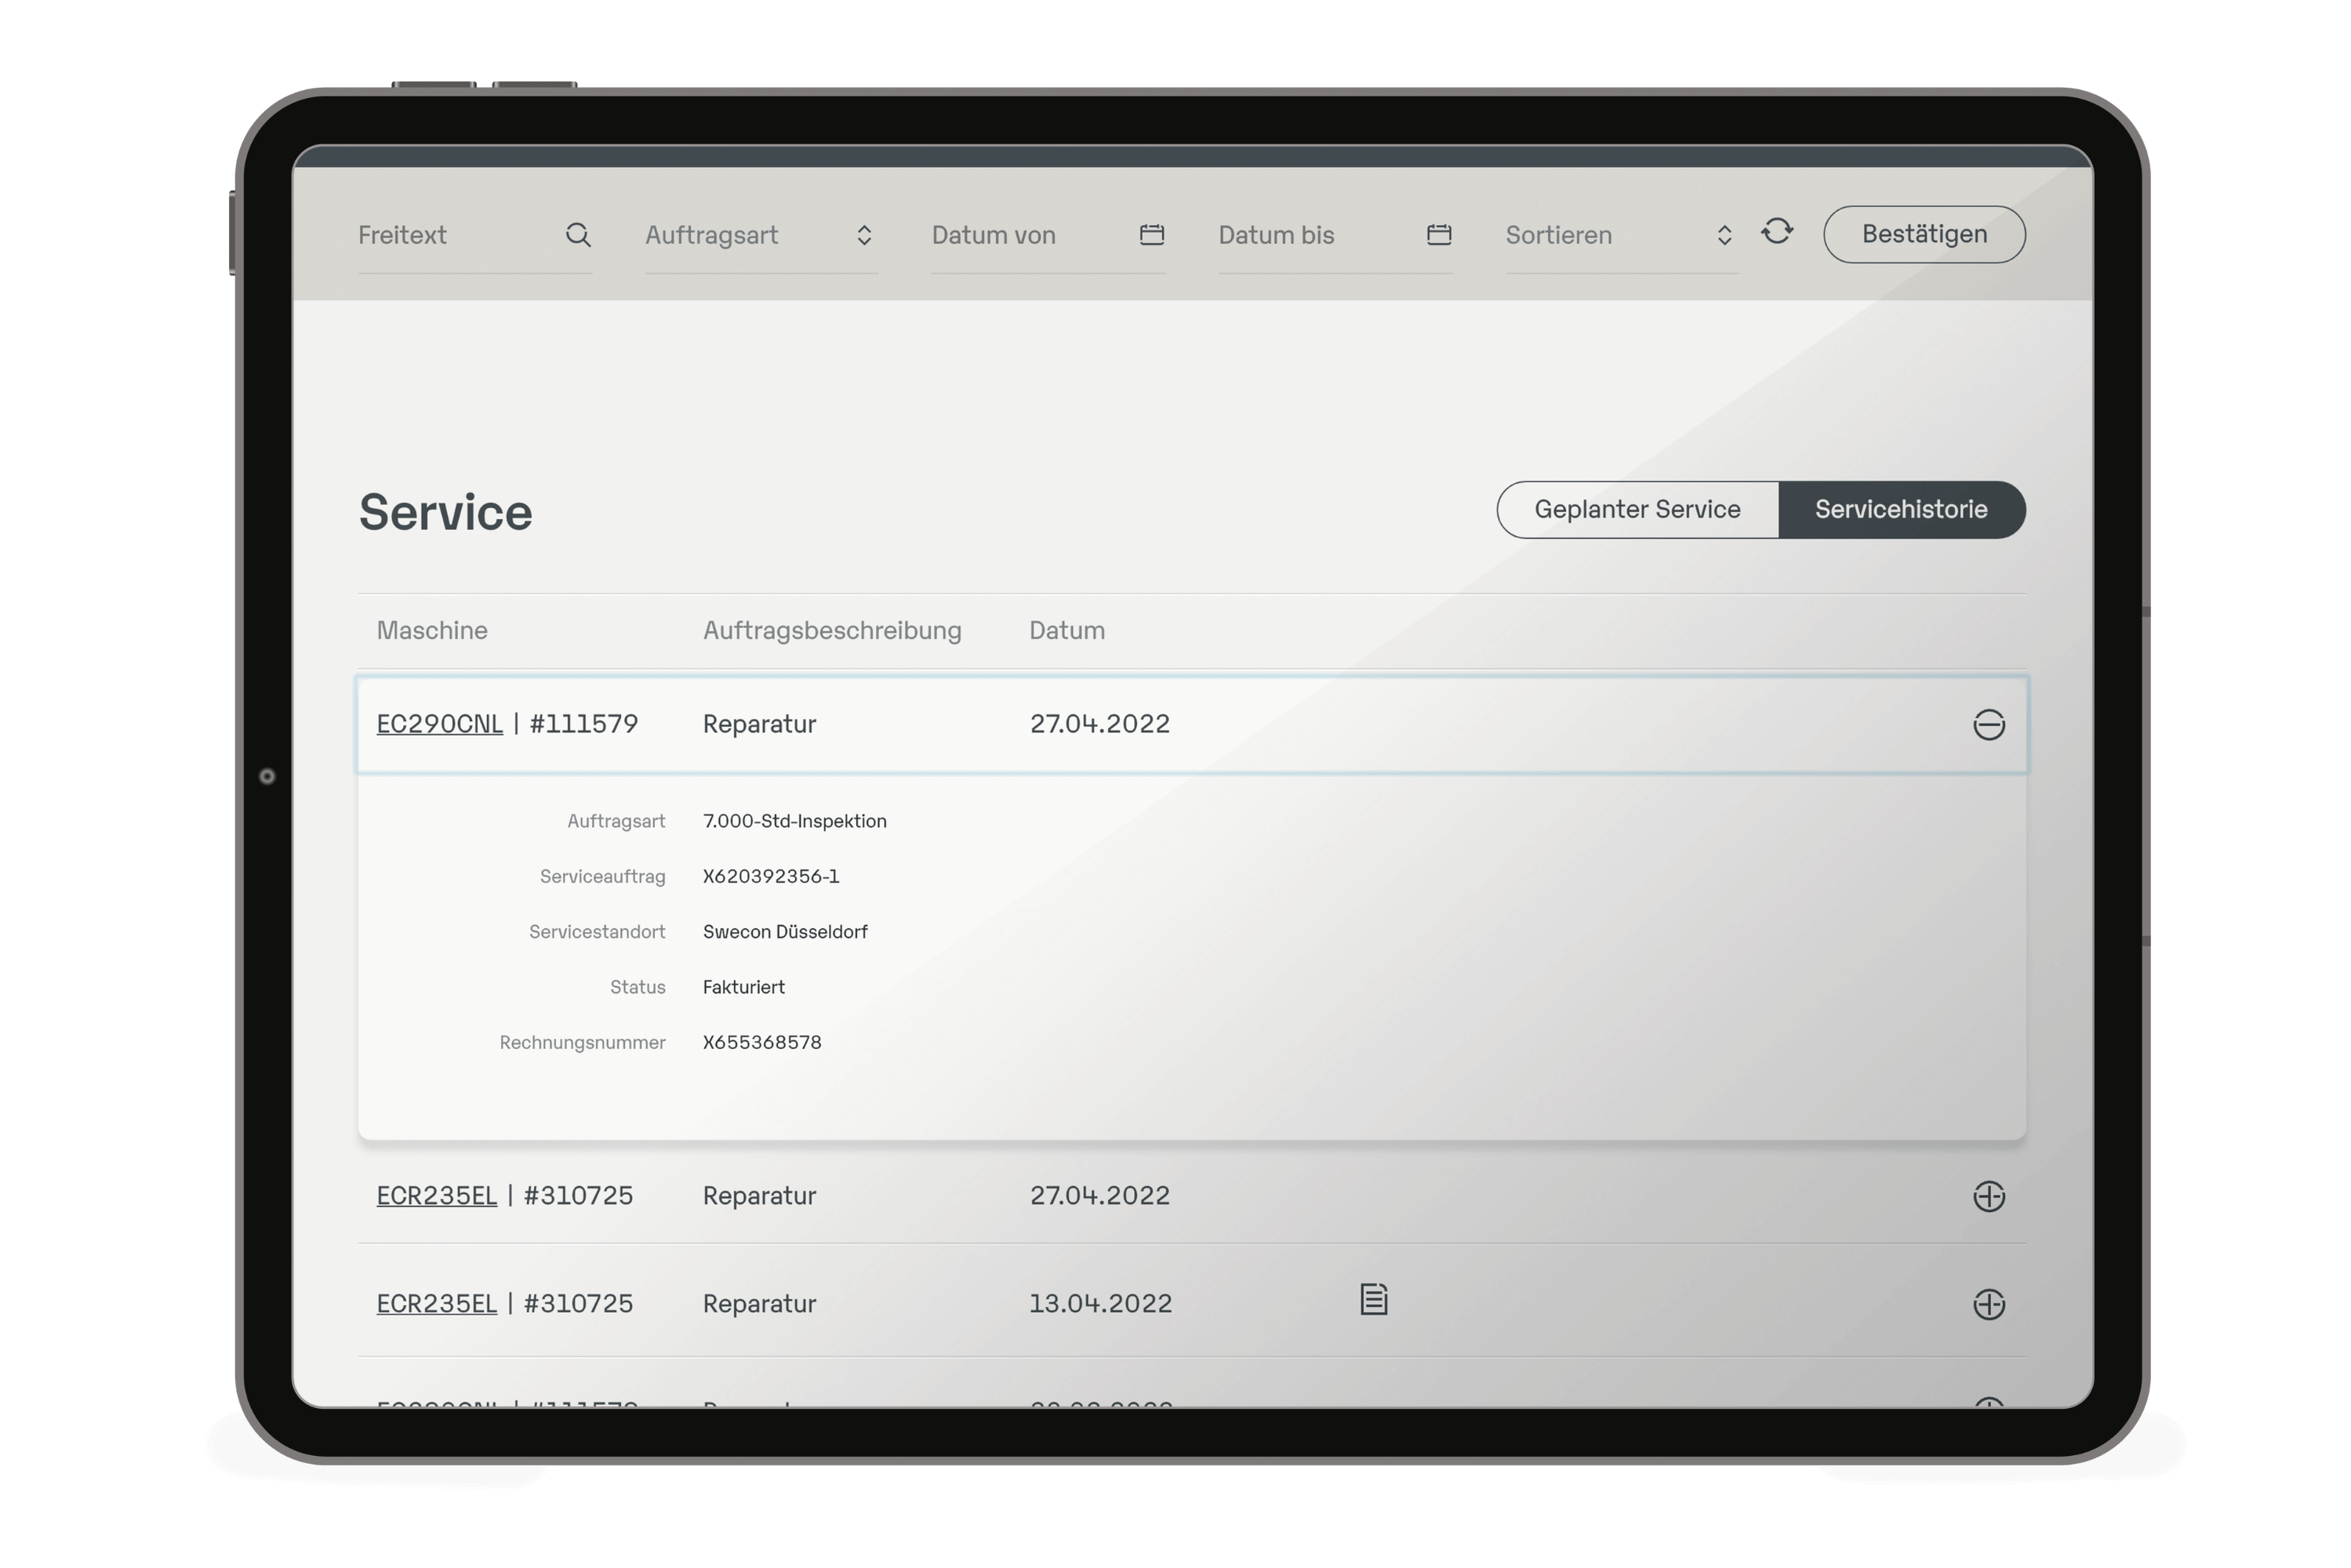Viewport: 2351px width, 1568px height.
Task: Click the Rechnungsnummer label
Action: (x=582, y=1043)
